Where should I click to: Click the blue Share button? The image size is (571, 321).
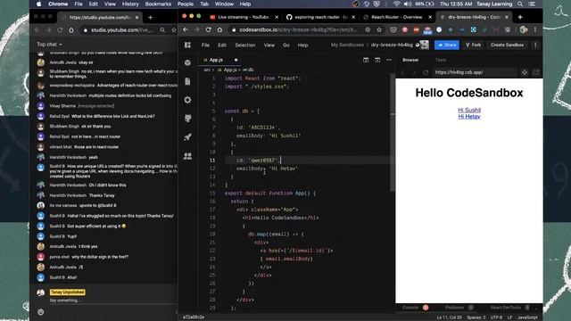coord(447,45)
